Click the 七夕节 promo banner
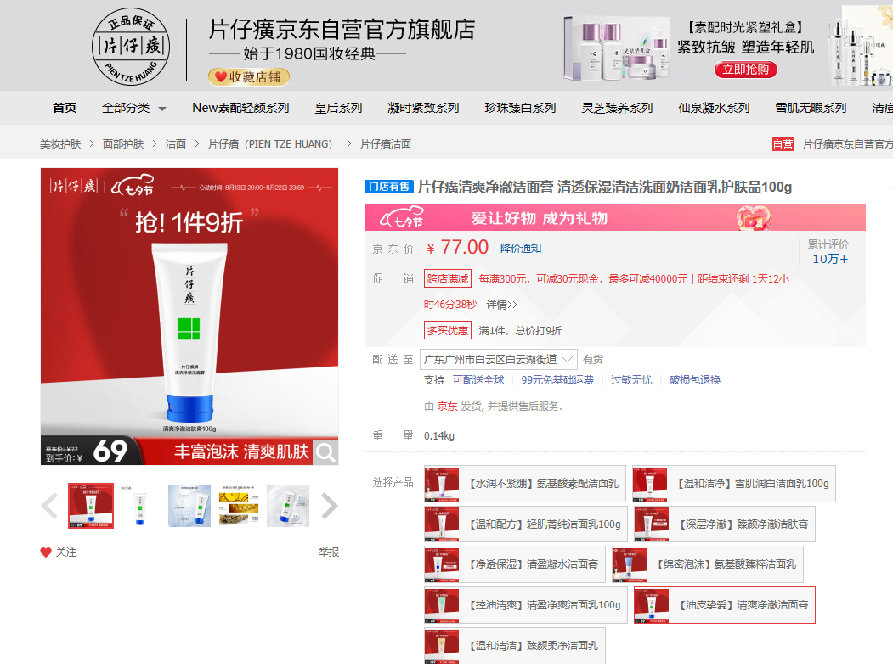The width and height of the screenshot is (893, 667). point(614,217)
